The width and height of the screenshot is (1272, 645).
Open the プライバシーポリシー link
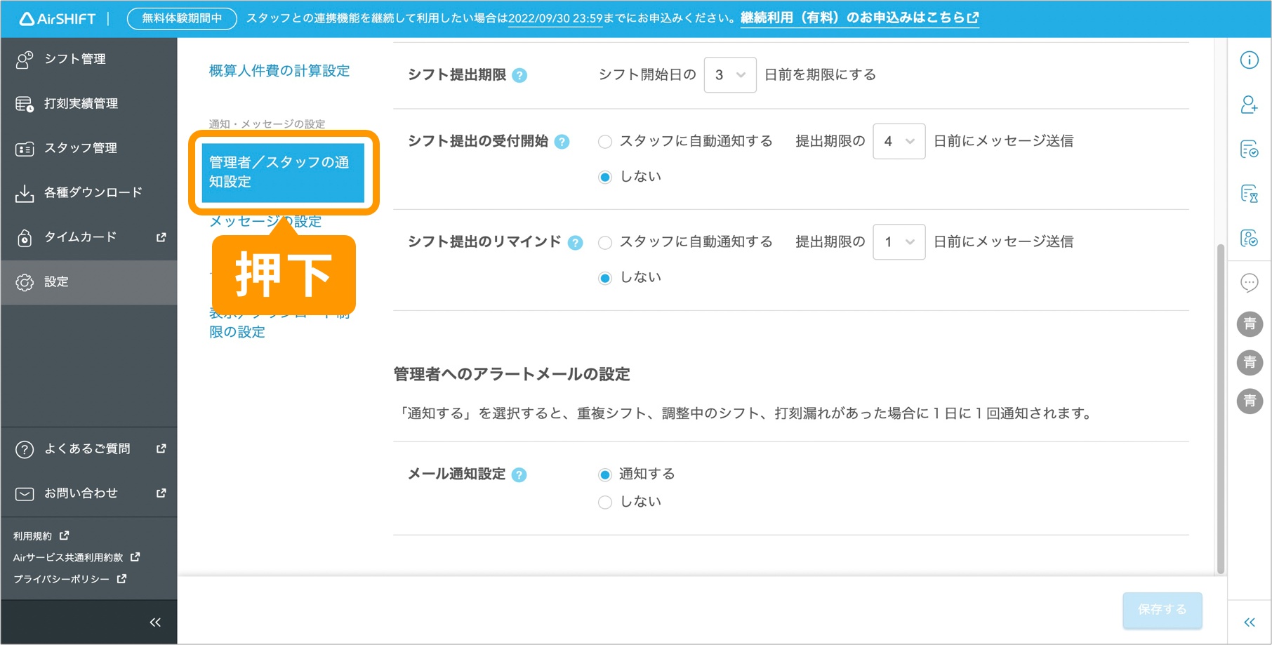pyautogui.click(x=61, y=579)
